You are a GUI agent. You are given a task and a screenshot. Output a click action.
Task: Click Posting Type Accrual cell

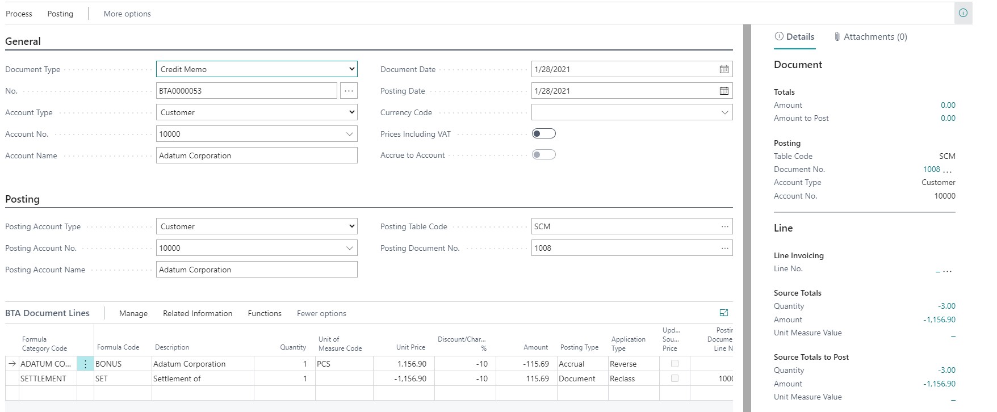tap(582, 364)
